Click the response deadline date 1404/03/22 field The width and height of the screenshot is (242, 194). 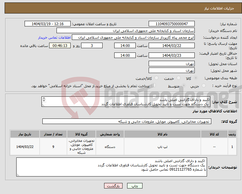click(x=172, y=45)
